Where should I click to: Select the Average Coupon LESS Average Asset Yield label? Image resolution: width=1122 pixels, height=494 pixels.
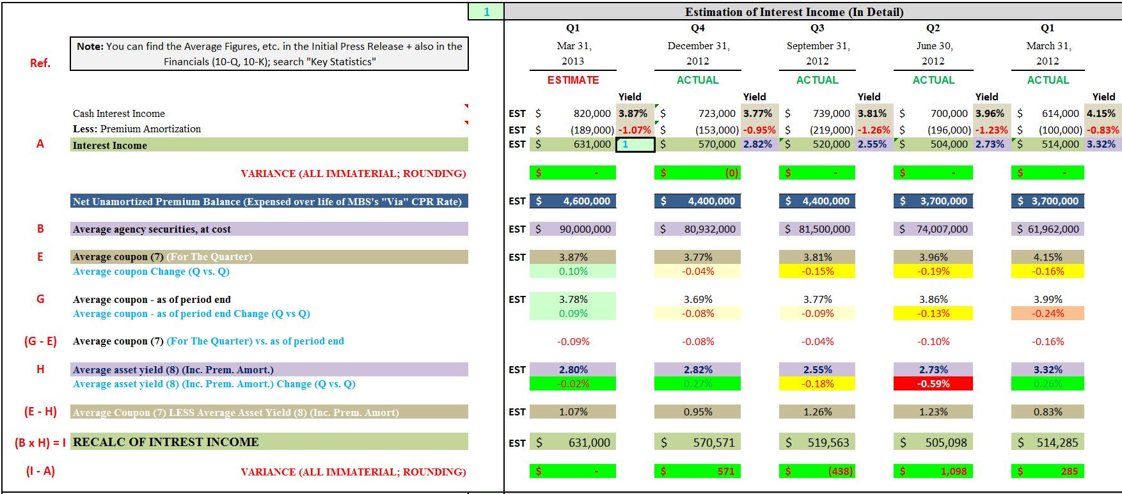click(269, 412)
